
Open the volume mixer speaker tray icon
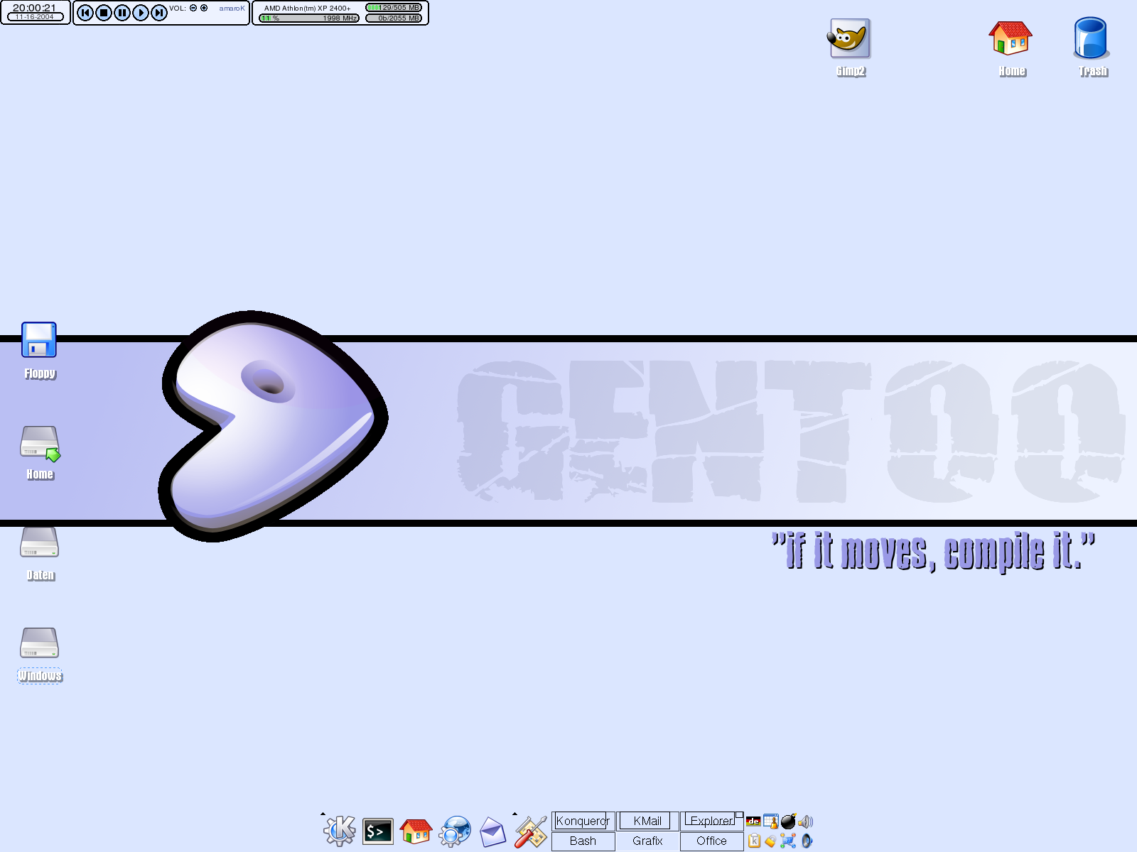pyautogui.click(x=805, y=821)
